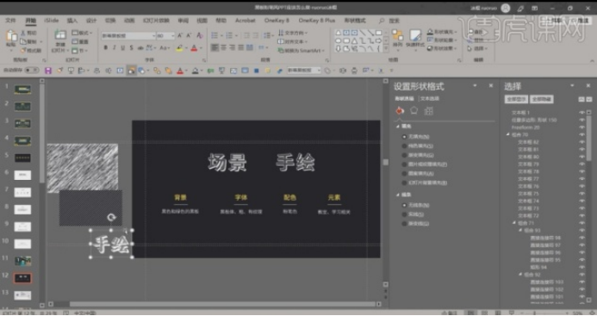
Task: Click the Hide All button in Selection pane
Action: click(x=542, y=99)
